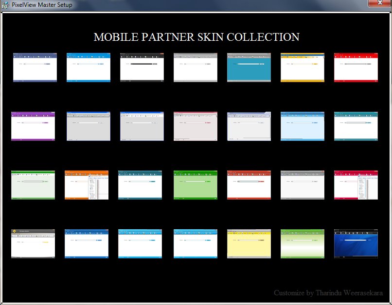Choose the solid teal skin thumbnail
This screenshot has height=305, width=392.
[x=249, y=67]
